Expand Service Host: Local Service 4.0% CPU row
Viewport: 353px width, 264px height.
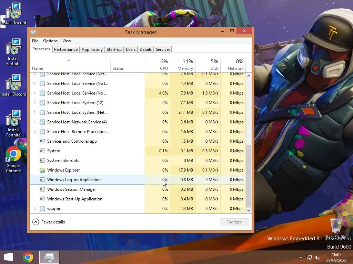point(34,93)
